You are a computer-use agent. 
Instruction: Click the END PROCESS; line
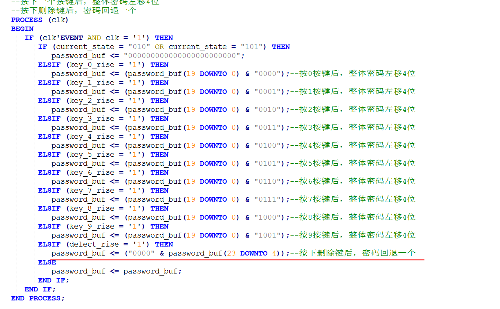[38, 298]
